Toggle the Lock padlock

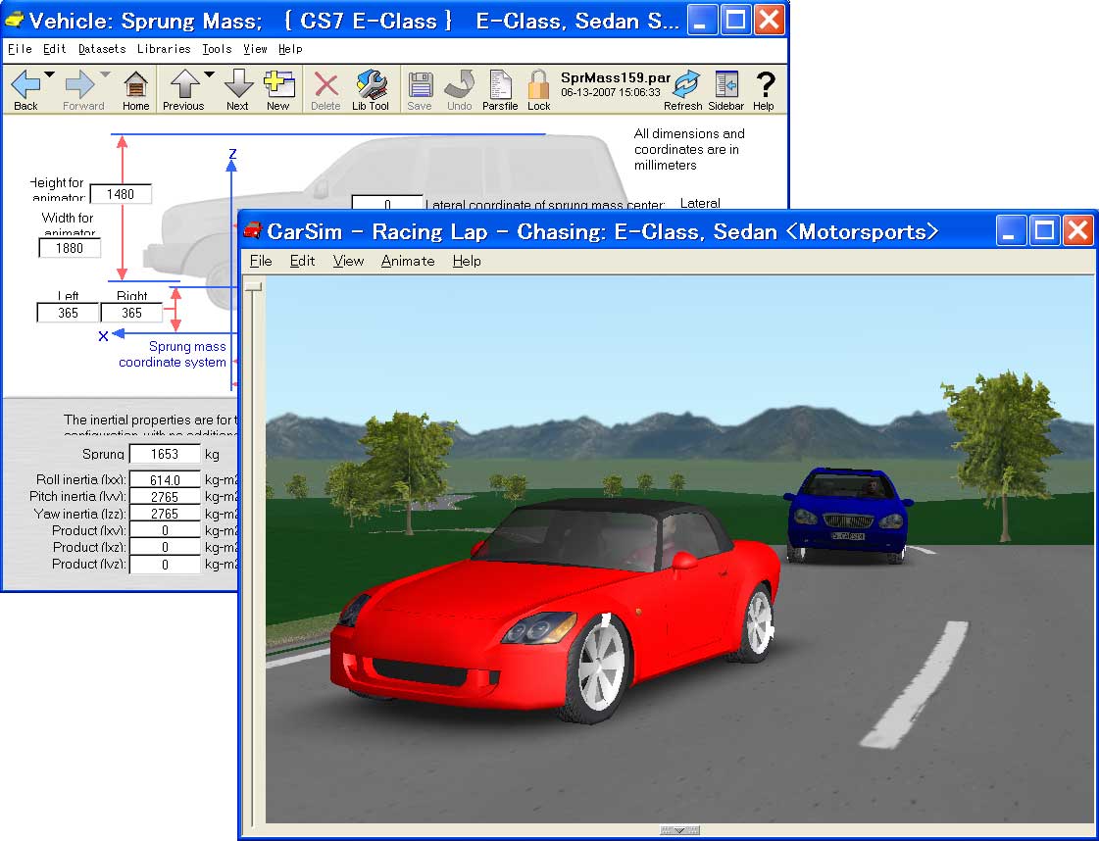tap(539, 85)
